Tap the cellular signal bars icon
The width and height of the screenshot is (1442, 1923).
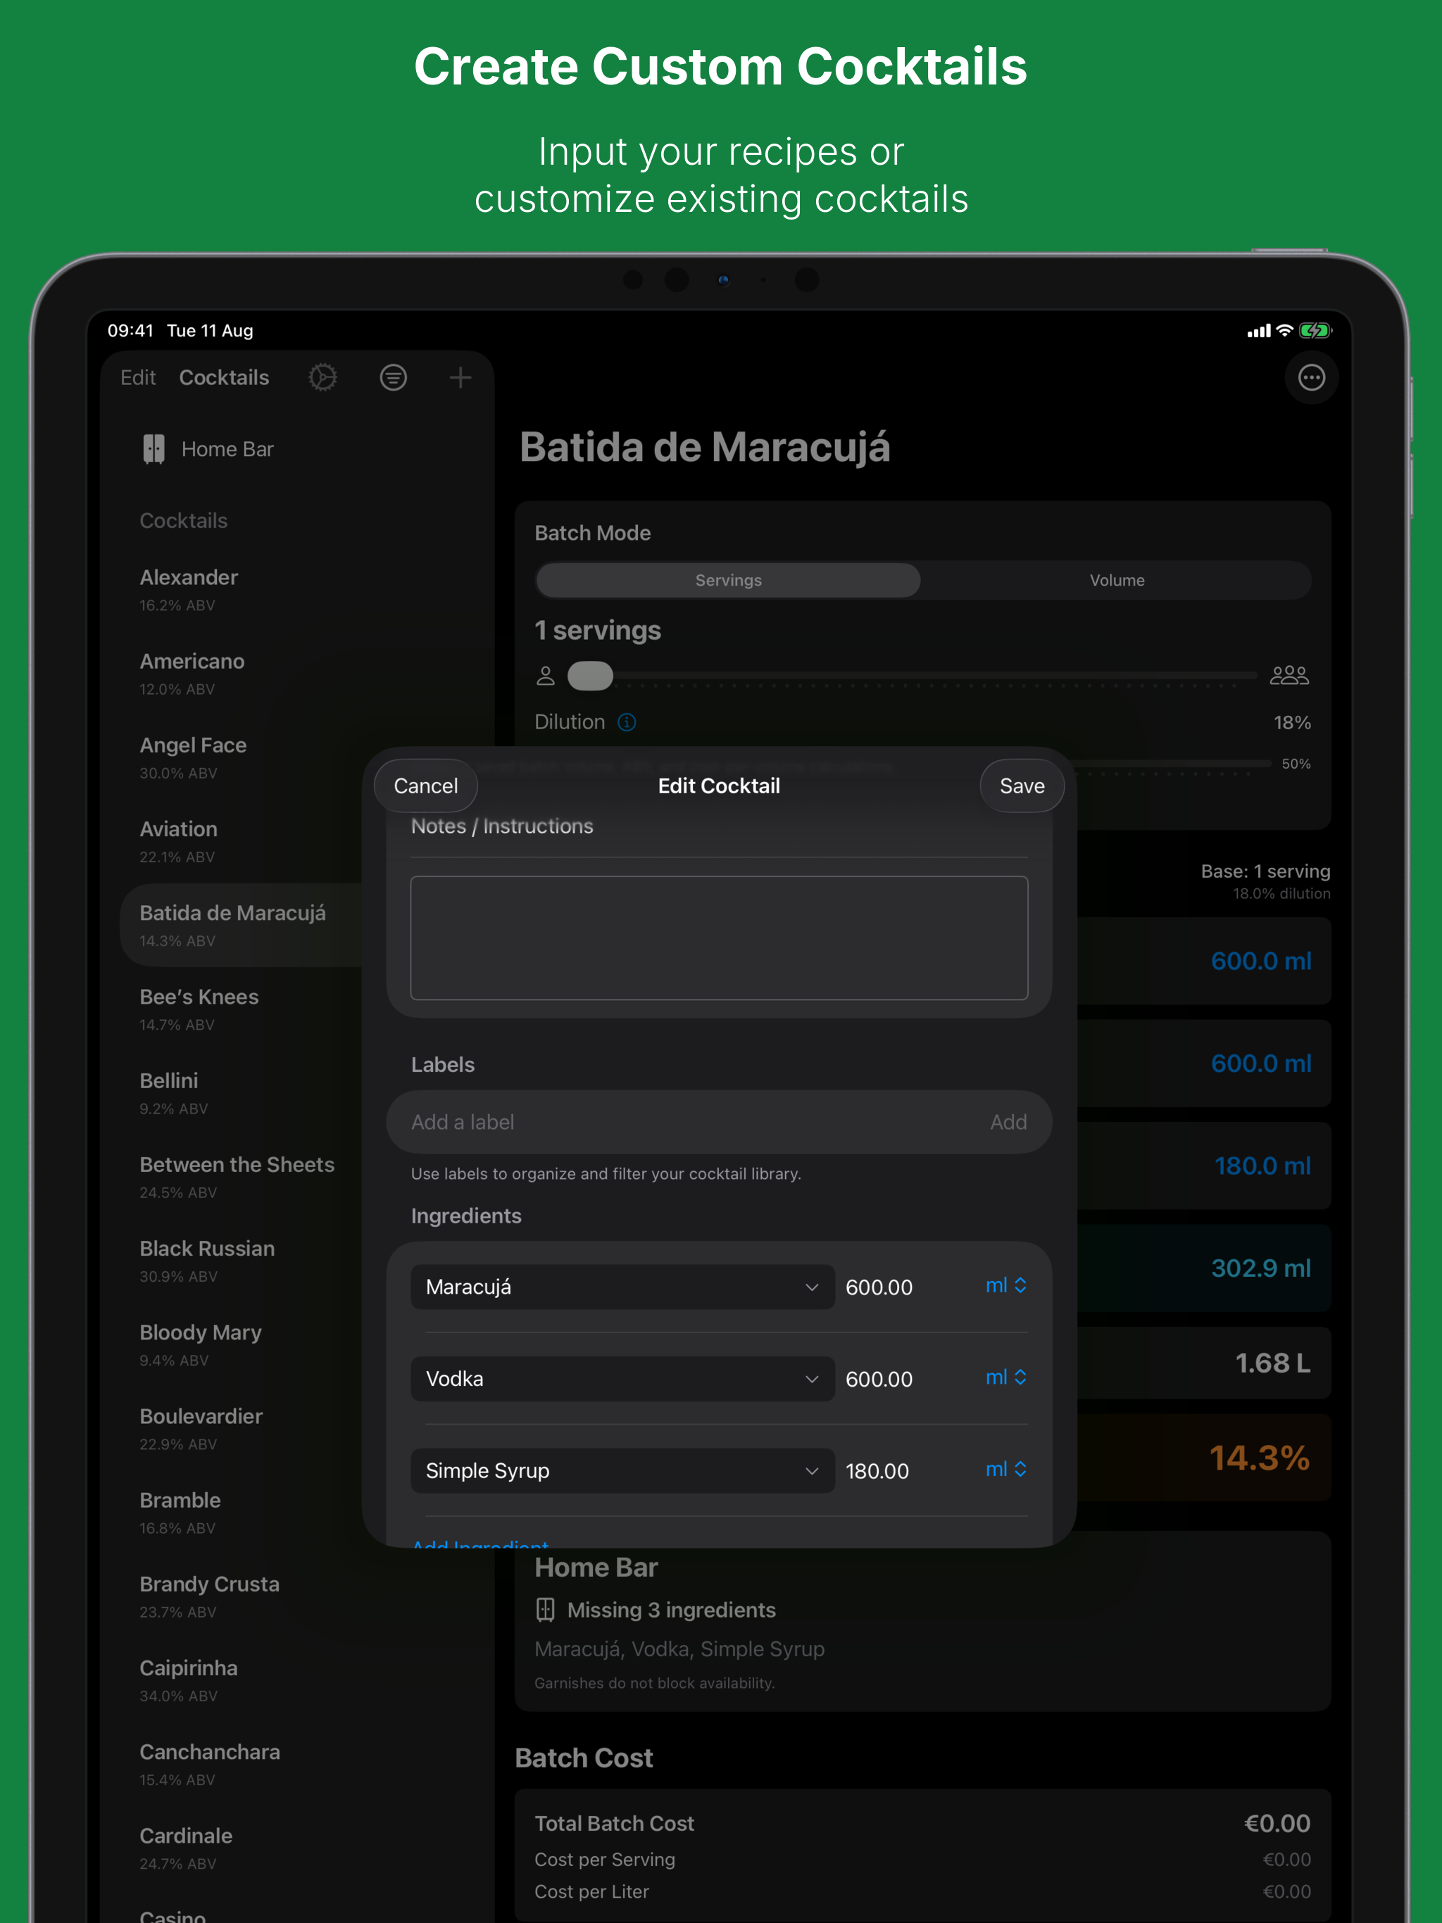(1258, 332)
